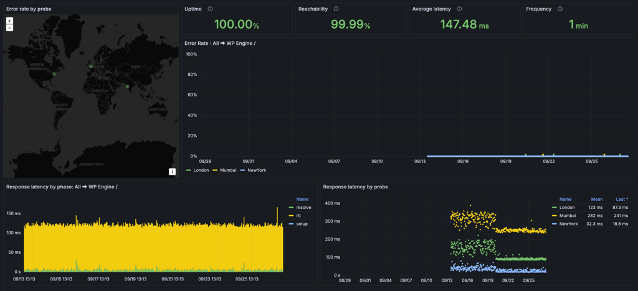Click the green London color swatch in probe legend
638x291 pixels.
click(554, 208)
